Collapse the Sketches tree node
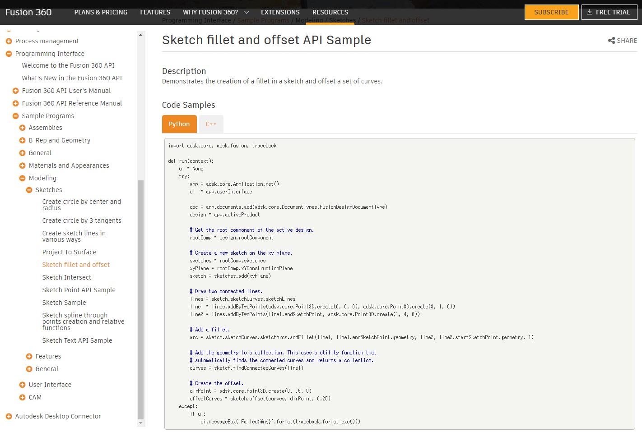 point(29,190)
